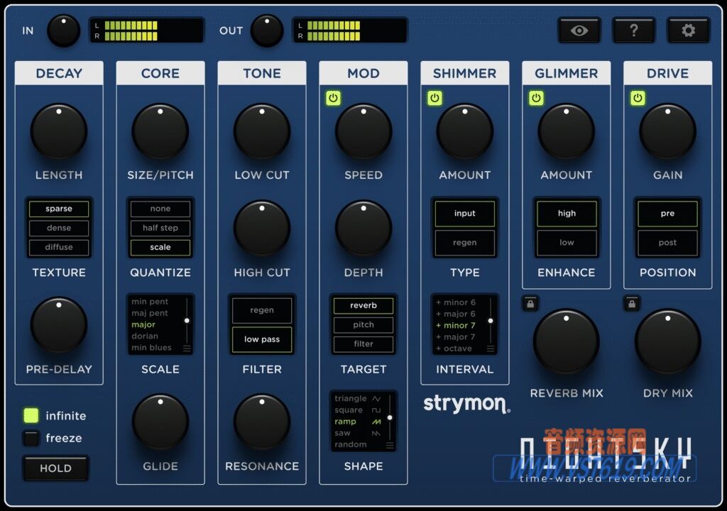Viewport: 727px width, 511px height.
Task: Click the strymon logo
Action: (x=464, y=402)
